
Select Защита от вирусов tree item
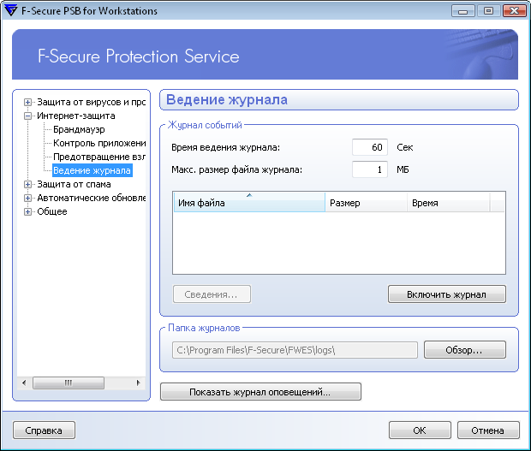[91, 102]
